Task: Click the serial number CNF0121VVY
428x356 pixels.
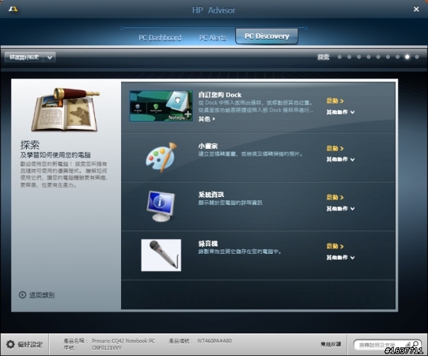Action: click(x=107, y=348)
